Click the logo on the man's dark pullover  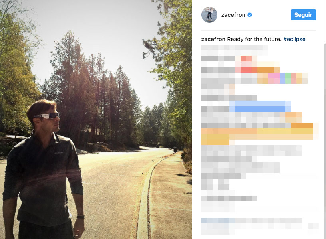click(x=59, y=153)
